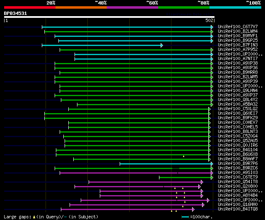The height and width of the screenshot is (220, 265).
Task: Open the UniRef100_A9XP38 hit label
Action: pyautogui.click(x=238, y=63)
